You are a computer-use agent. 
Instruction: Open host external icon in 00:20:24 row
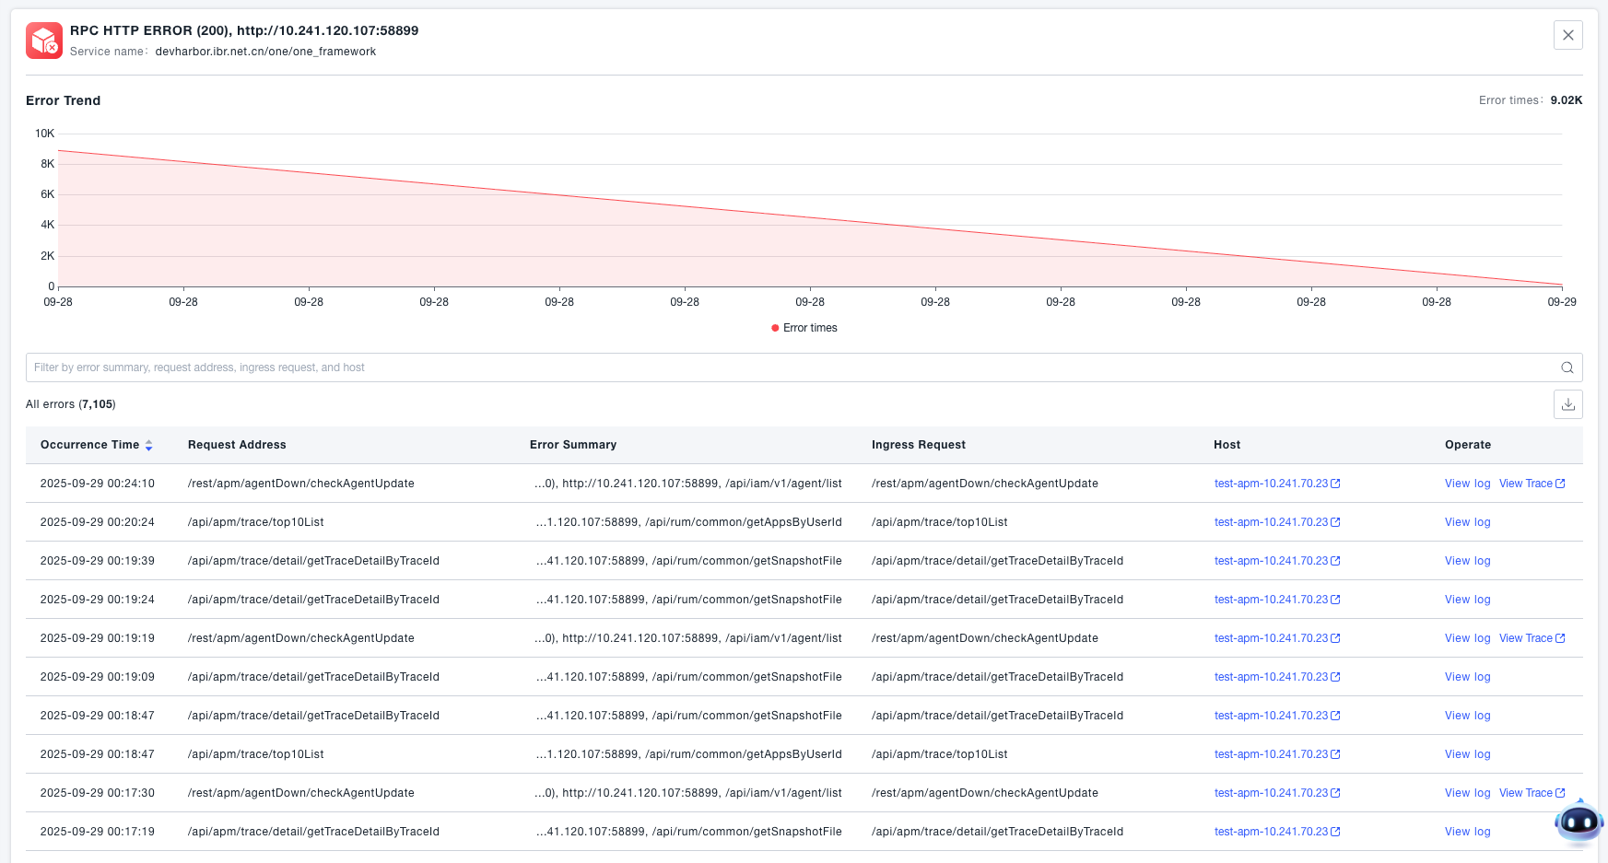coord(1335,522)
